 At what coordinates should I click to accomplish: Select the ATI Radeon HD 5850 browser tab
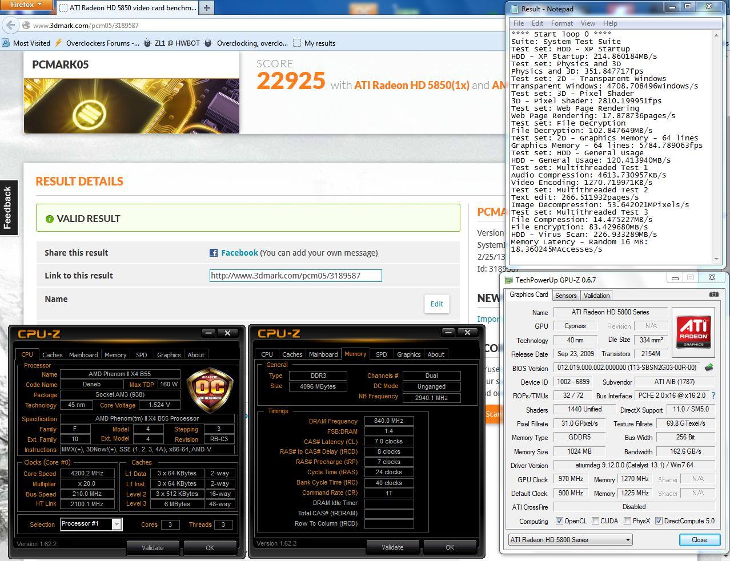(127, 7)
